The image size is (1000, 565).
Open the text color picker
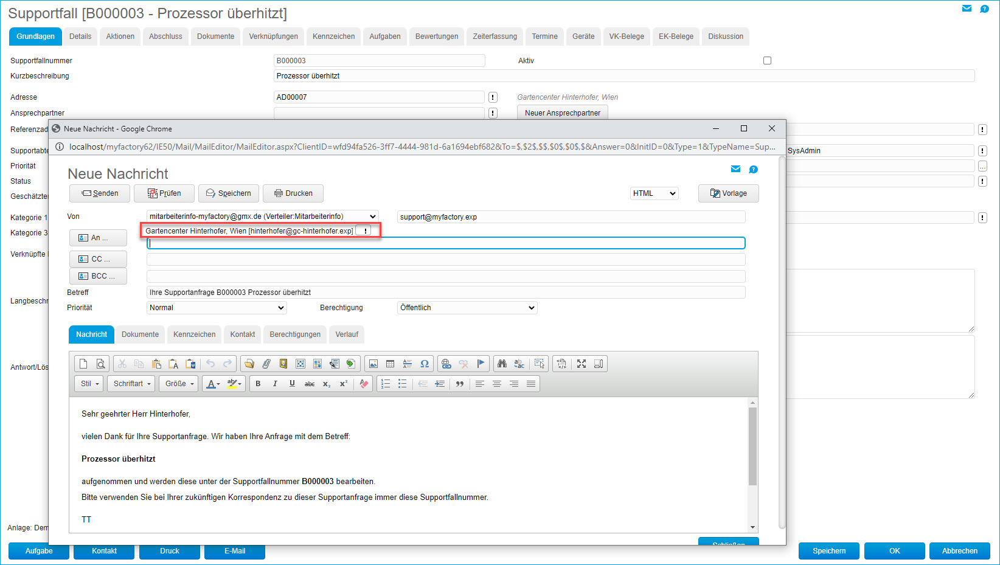(213, 384)
